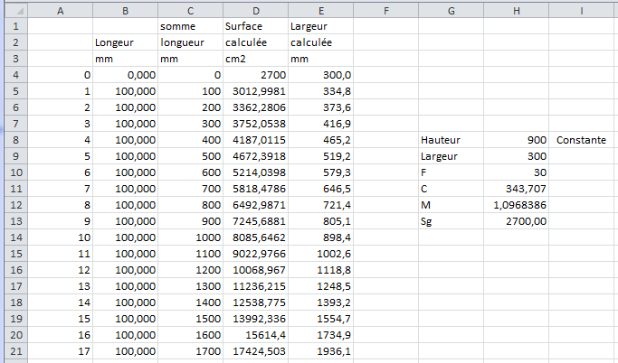Select cell with value 2700 in column D

tap(256, 75)
